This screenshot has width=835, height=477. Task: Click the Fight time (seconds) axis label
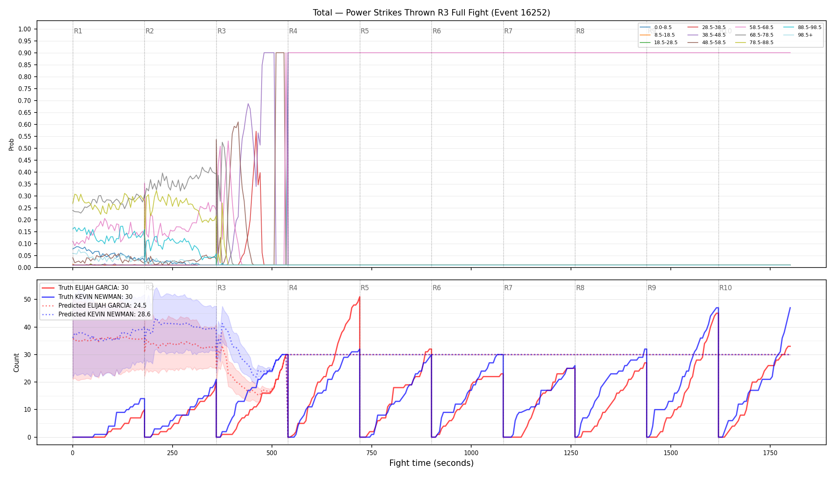tap(431, 463)
